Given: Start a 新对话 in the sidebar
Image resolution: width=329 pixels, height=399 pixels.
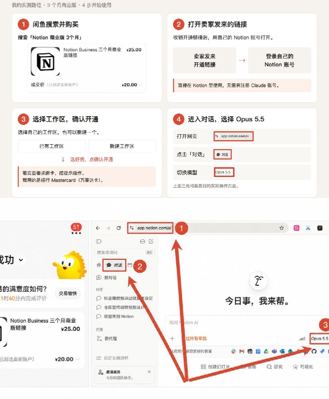Looking at the screenshot, I should point(107,278).
